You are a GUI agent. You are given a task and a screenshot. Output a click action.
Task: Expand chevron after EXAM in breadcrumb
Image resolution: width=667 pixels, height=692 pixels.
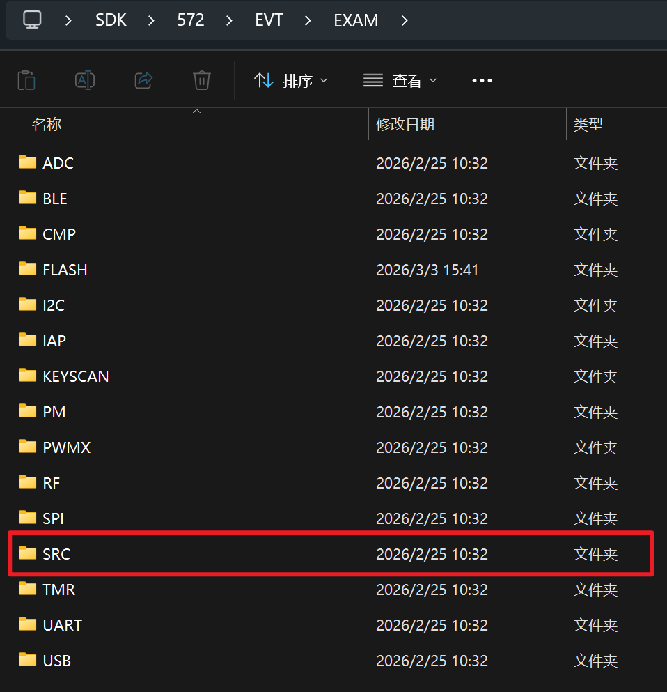pos(405,20)
